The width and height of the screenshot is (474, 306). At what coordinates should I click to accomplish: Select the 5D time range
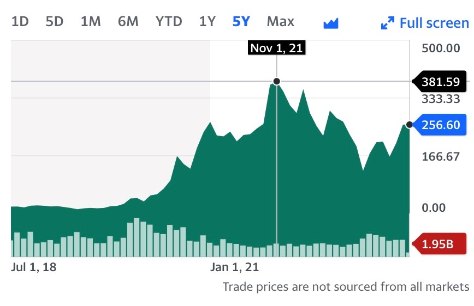pyautogui.click(x=55, y=21)
